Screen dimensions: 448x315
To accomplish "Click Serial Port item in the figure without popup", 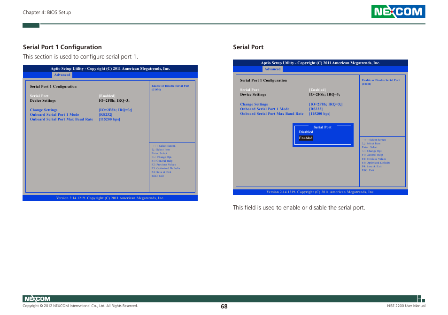I will [x=39, y=96].
